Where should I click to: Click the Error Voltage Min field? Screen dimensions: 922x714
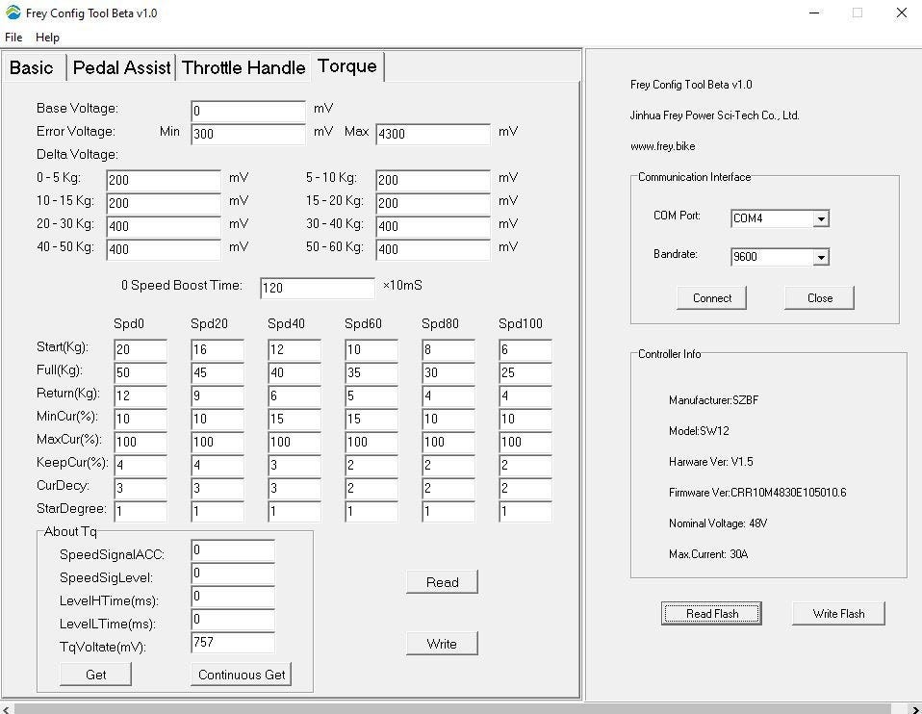click(x=248, y=134)
